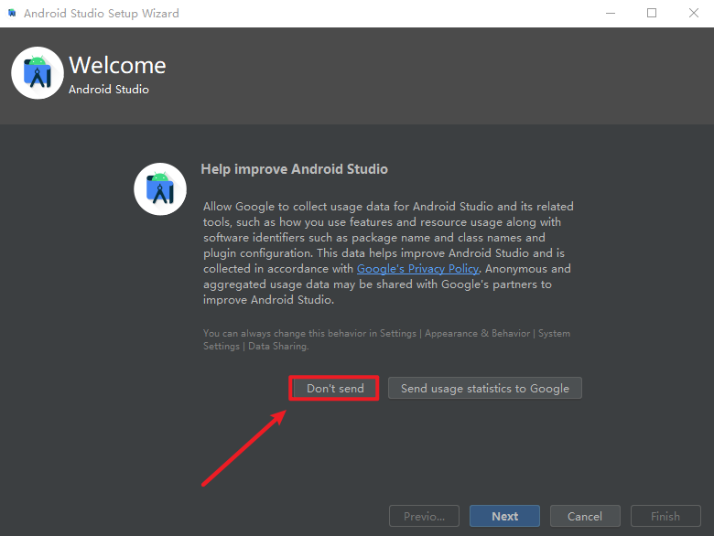Close the Android Studio Setup Wizard
This screenshot has height=536, width=714.
(693, 14)
